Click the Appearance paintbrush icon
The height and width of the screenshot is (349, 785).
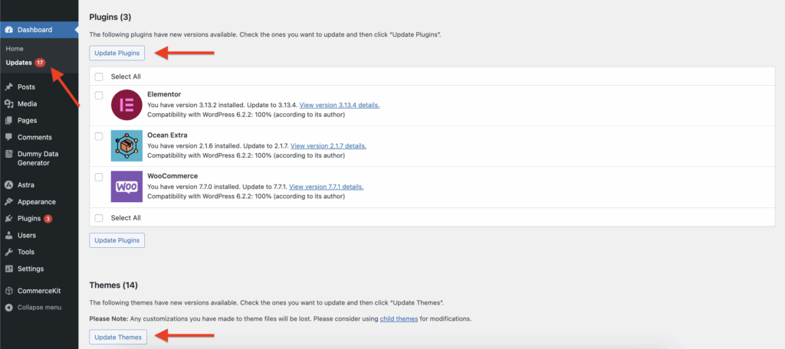[8, 202]
